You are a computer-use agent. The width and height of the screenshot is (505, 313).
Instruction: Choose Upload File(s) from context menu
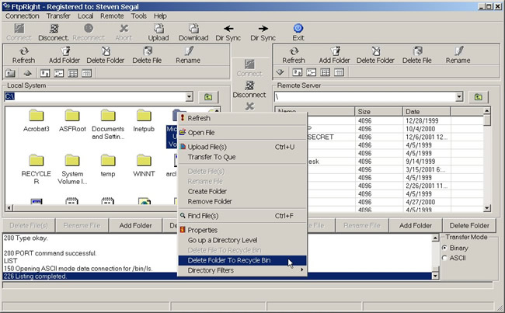pyautogui.click(x=242, y=147)
